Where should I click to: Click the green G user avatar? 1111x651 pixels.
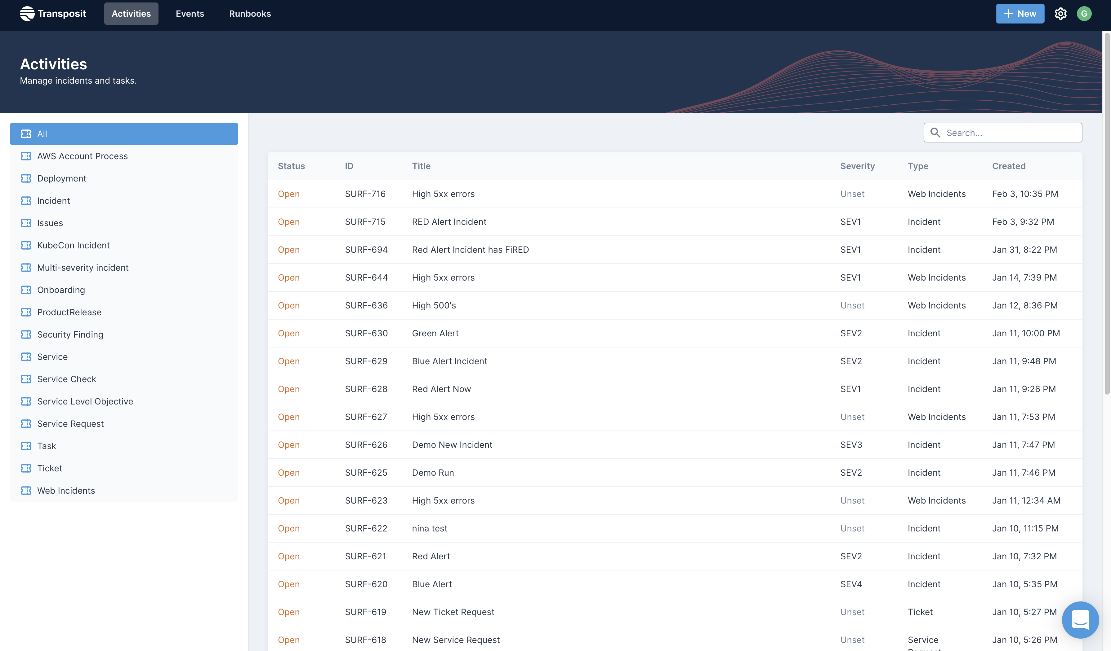pos(1084,14)
